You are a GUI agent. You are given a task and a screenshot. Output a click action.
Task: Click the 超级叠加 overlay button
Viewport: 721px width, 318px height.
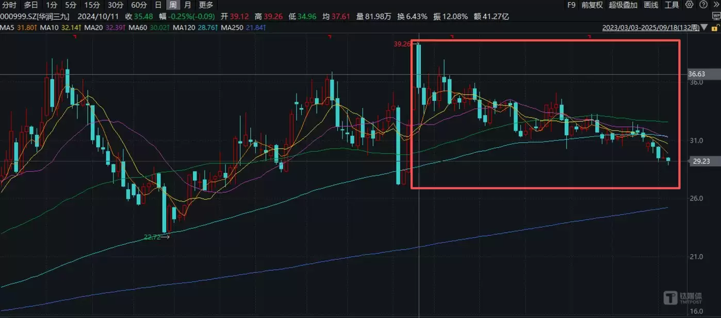click(x=623, y=5)
